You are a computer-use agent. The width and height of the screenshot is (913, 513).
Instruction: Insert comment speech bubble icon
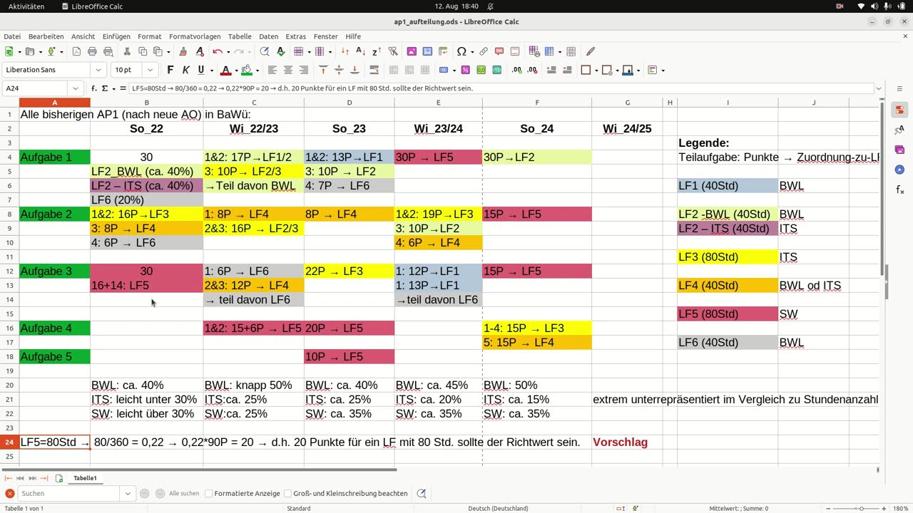click(499, 51)
